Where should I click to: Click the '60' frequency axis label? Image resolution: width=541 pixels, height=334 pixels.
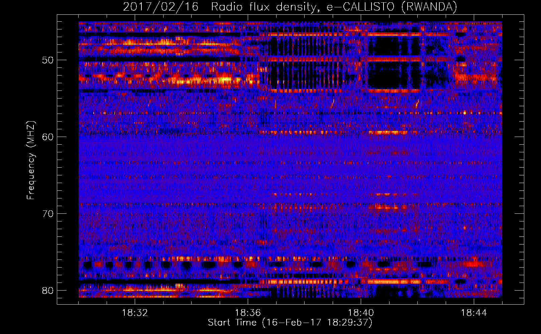tap(48, 137)
